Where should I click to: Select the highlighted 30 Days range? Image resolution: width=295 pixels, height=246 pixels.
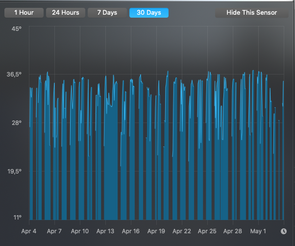(x=149, y=13)
